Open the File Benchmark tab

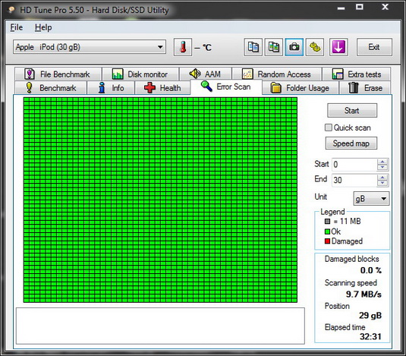pyautogui.click(x=58, y=74)
